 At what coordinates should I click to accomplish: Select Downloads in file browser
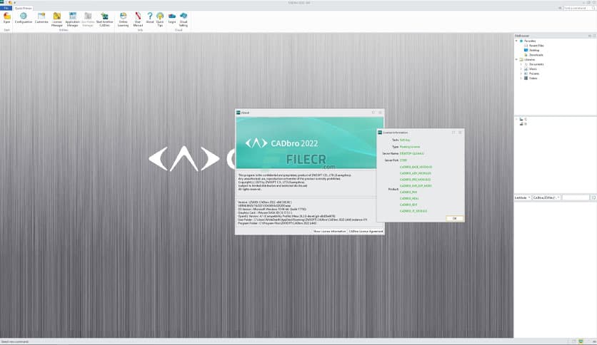[x=533, y=55]
